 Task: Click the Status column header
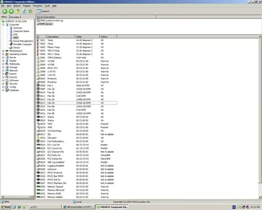(x=108, y=36)
